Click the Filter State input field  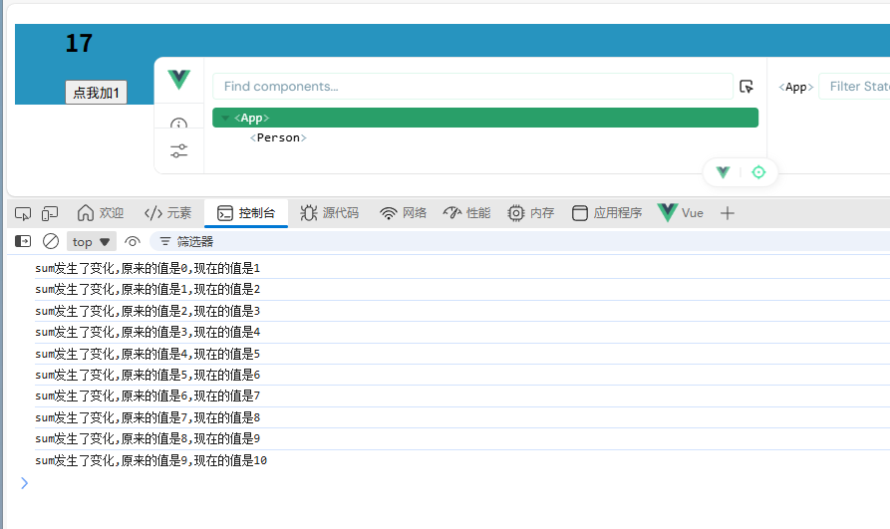coord(855,87)
